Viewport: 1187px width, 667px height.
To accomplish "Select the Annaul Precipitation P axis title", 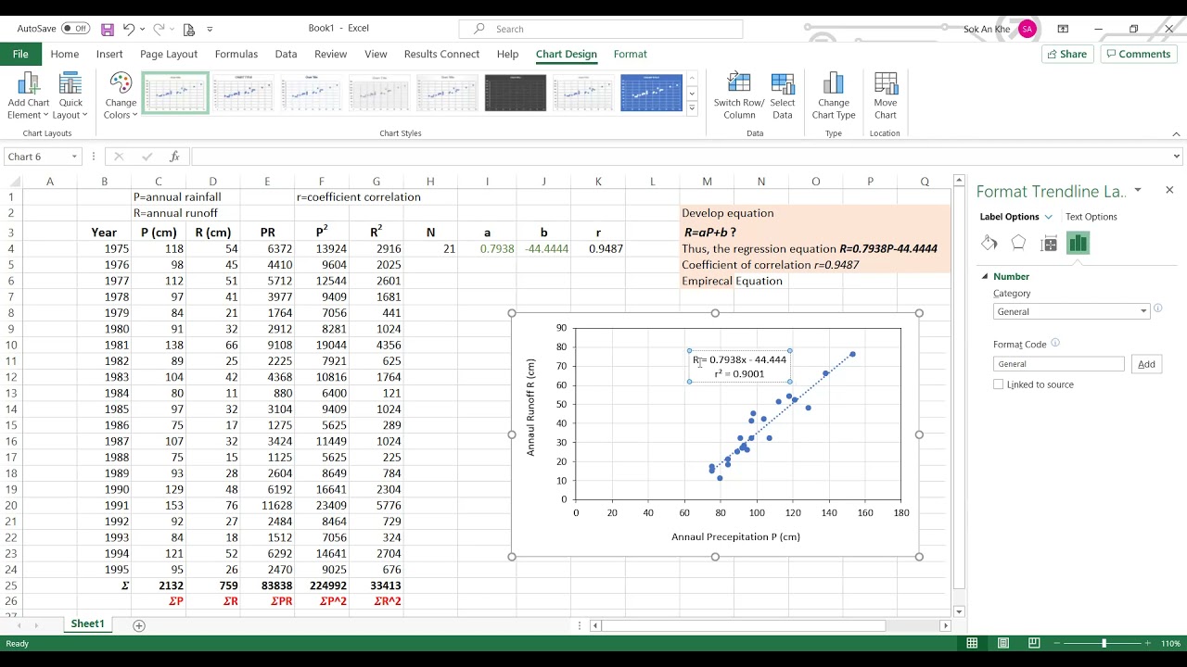I will 735,536.
